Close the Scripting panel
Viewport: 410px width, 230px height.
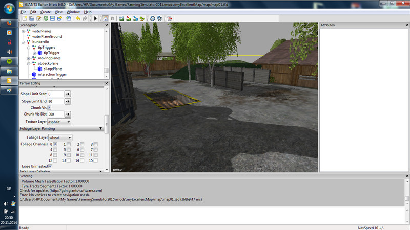[x=407, y=176]
